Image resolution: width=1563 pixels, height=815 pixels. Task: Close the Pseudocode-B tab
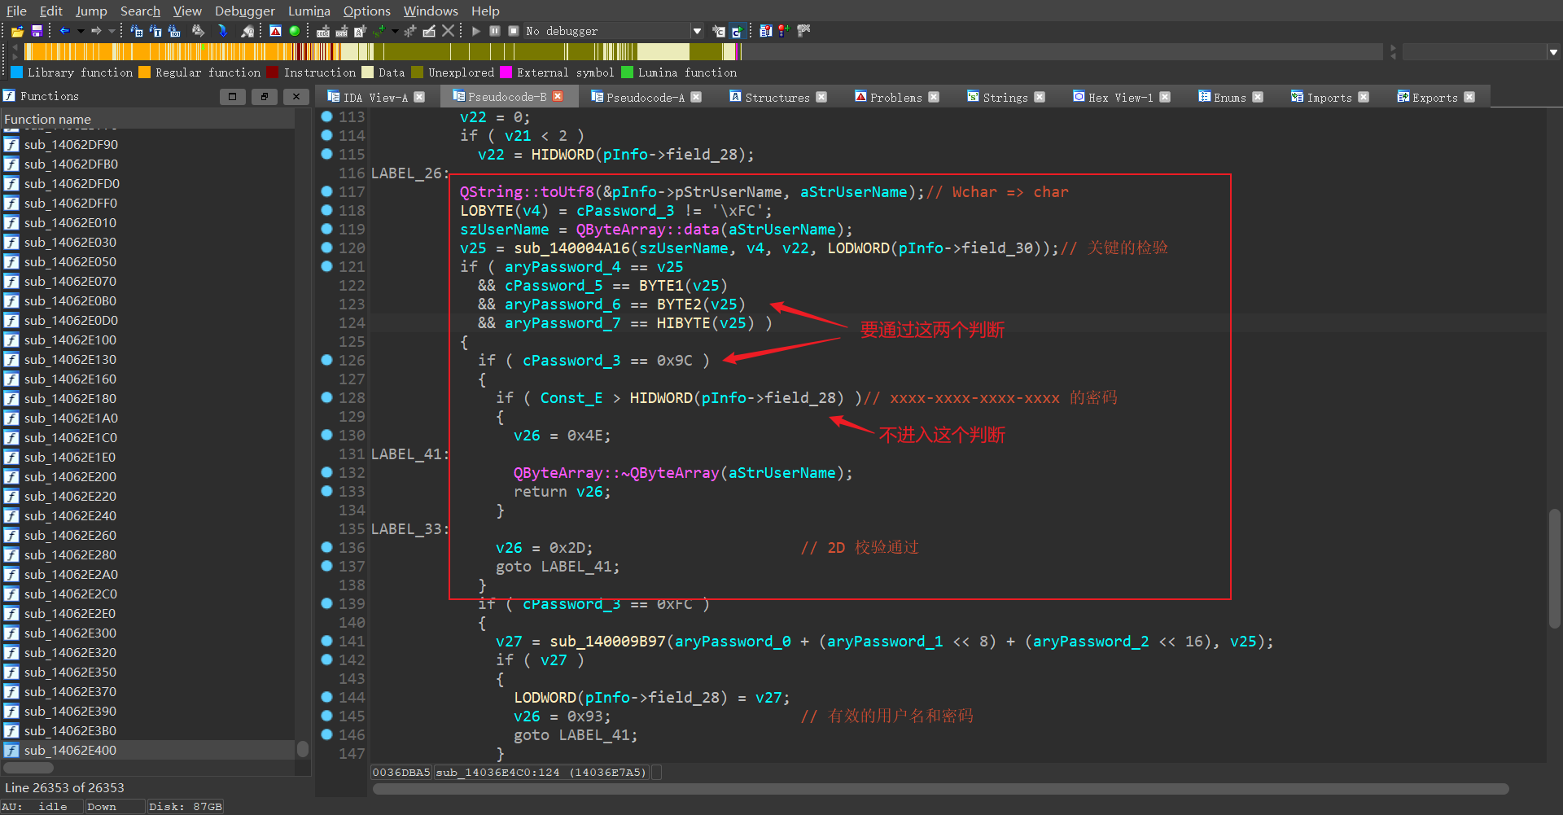[558, 97]
